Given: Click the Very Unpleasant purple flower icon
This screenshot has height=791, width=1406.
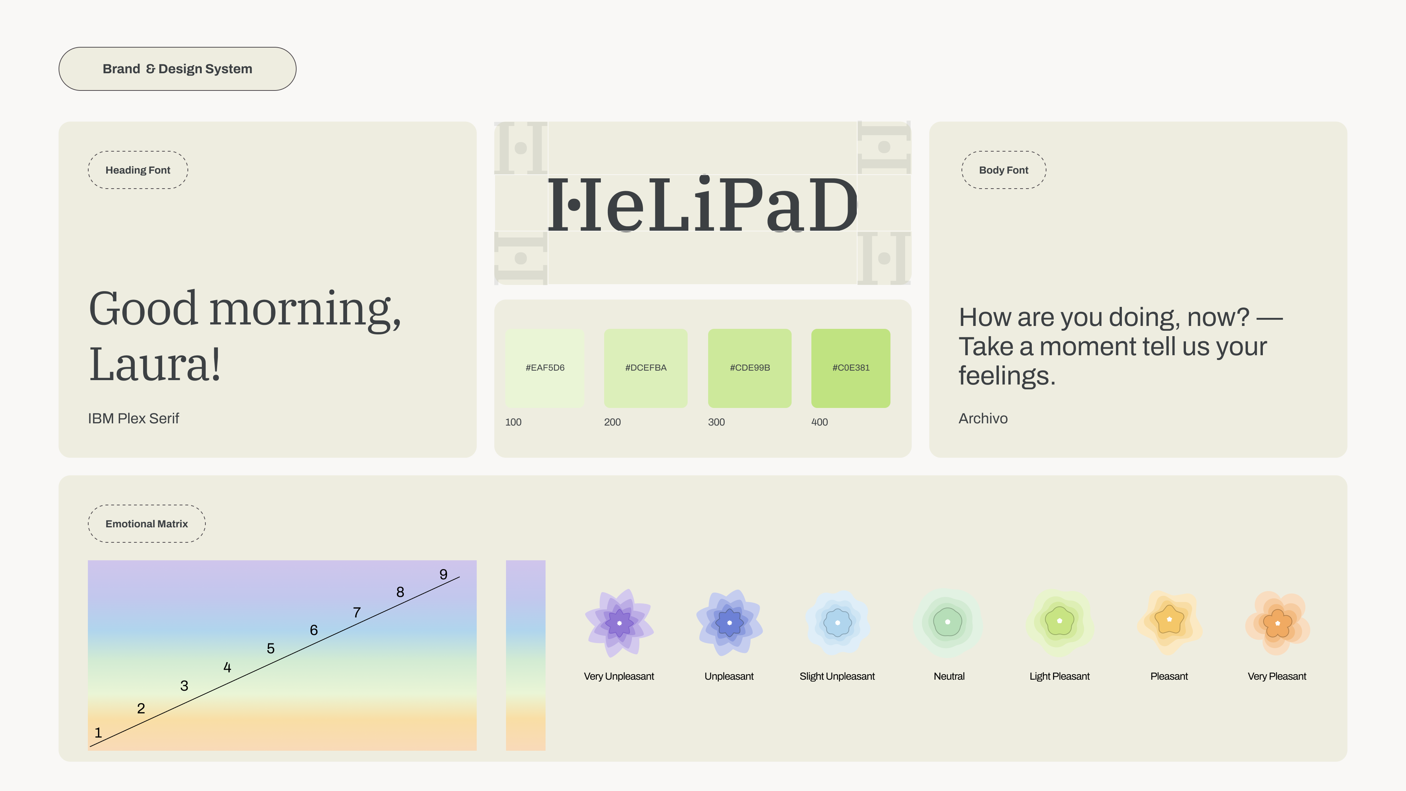Looking at the screenshot, I should (x=619, y=623).
